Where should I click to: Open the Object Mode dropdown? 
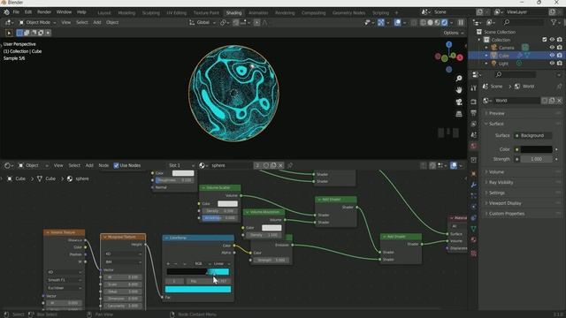[37, 22]
